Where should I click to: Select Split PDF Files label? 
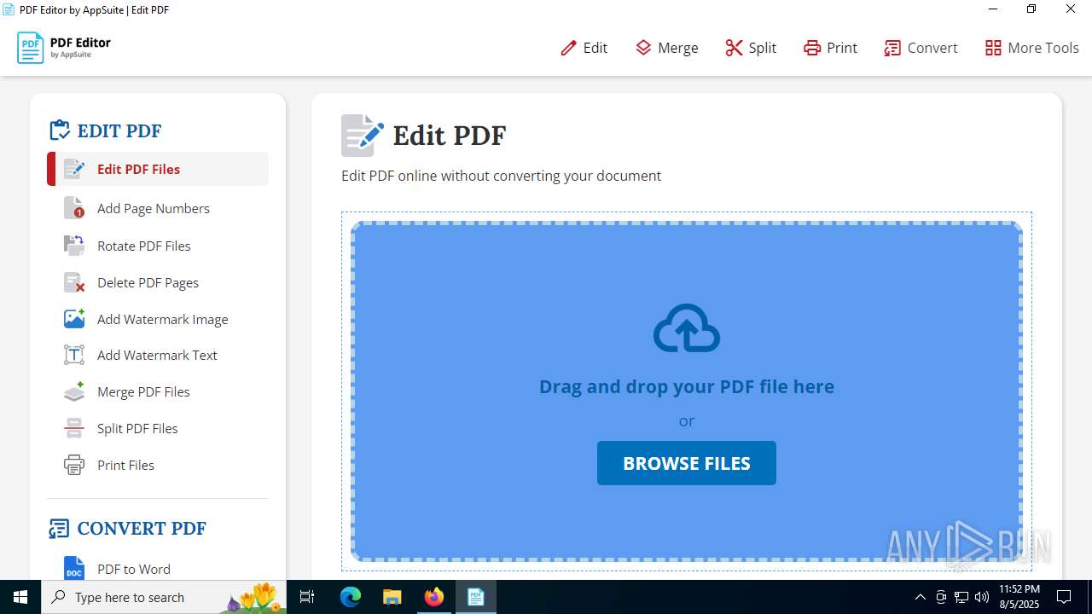click(x=137, y=428)
